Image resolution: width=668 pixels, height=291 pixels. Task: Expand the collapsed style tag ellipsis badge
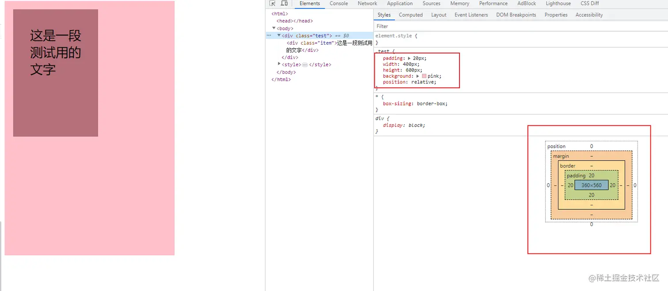tap(305, 65)
